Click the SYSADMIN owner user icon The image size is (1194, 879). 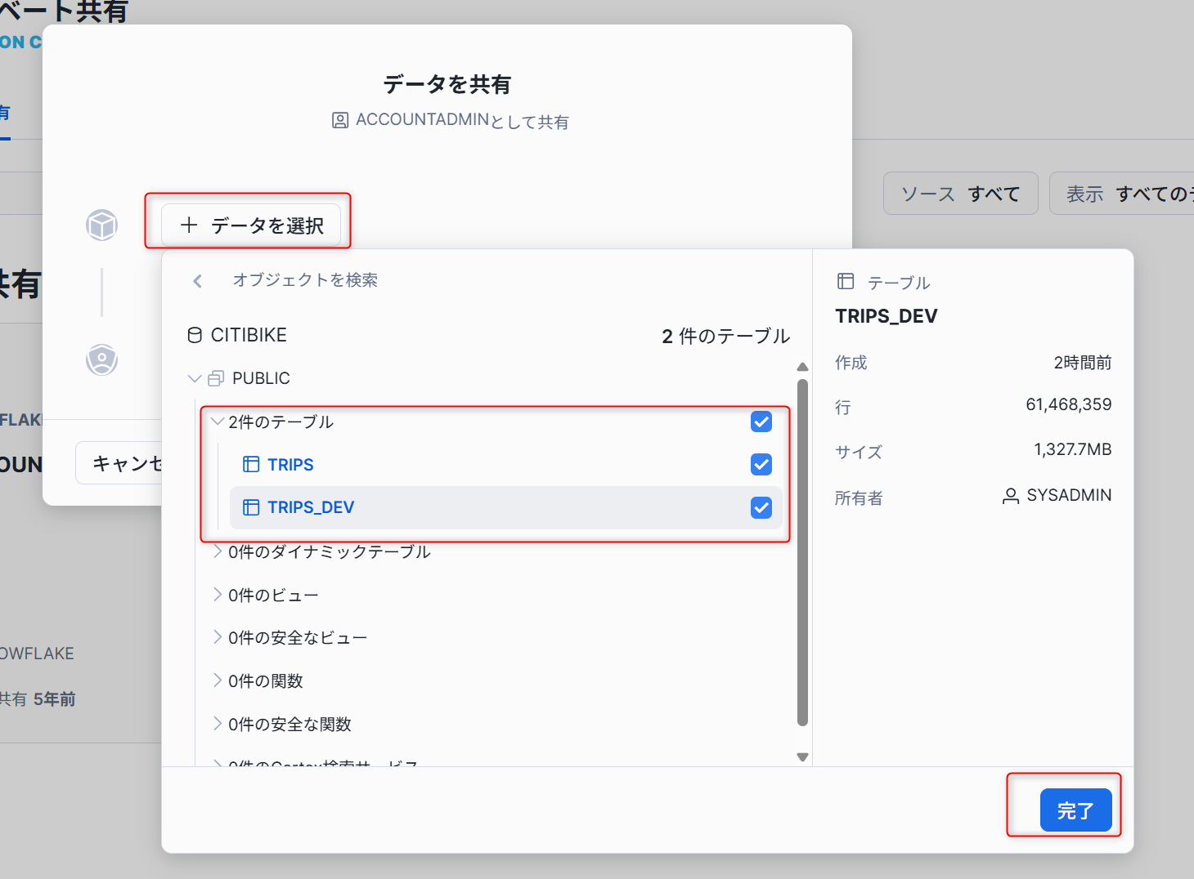tap(1011, 496)
